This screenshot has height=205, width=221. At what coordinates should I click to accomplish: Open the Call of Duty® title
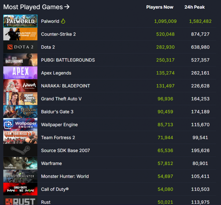coord(55,189)
